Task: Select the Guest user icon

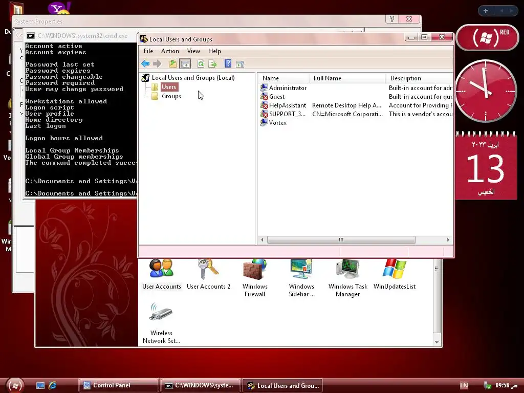Action: (264, 97)
